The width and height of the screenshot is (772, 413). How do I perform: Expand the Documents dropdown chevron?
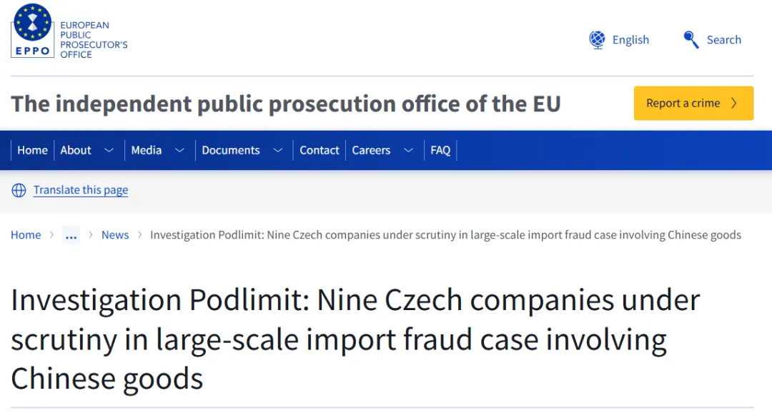click(x=278, y=151)
